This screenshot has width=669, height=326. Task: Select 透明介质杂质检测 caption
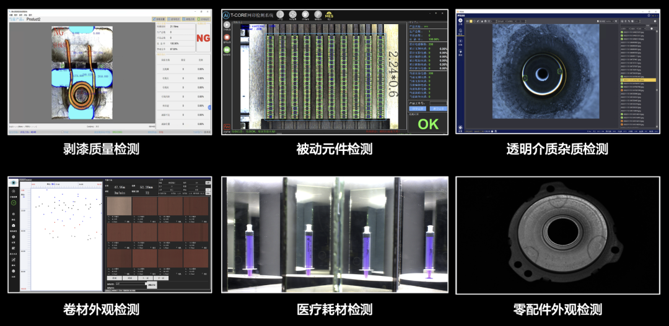557,148
